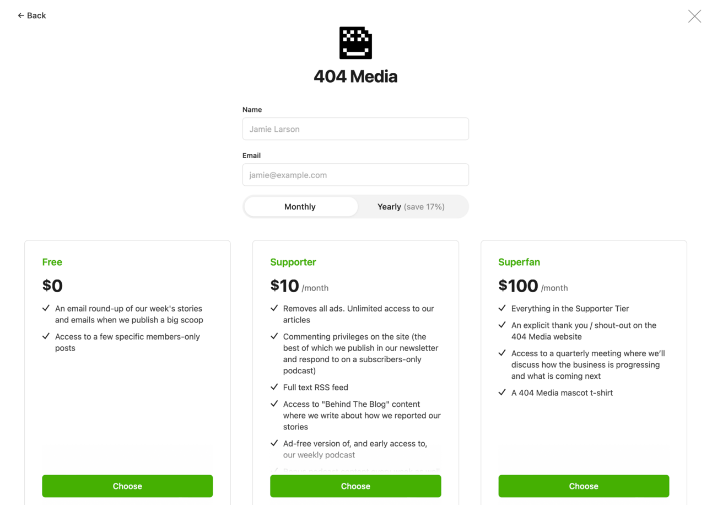Focus the Name input field
The height and width of the screenshot is (505, 712).
[x=355, y=129]
